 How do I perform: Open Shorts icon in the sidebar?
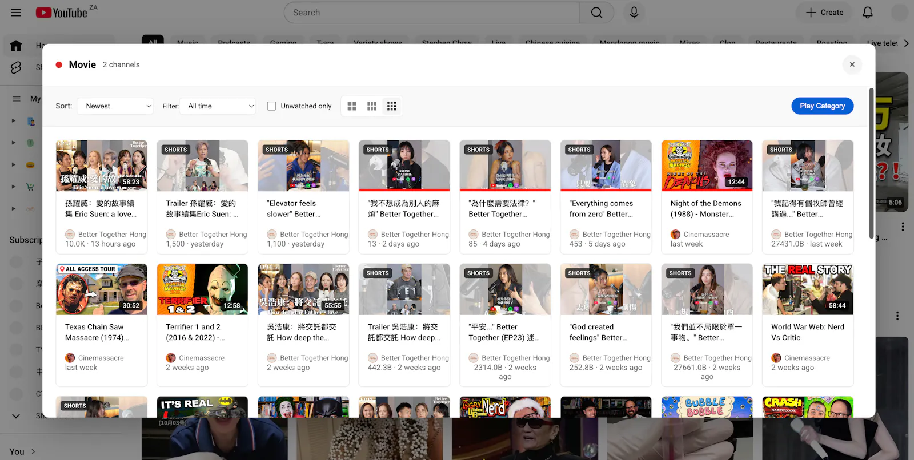point(16,67)
